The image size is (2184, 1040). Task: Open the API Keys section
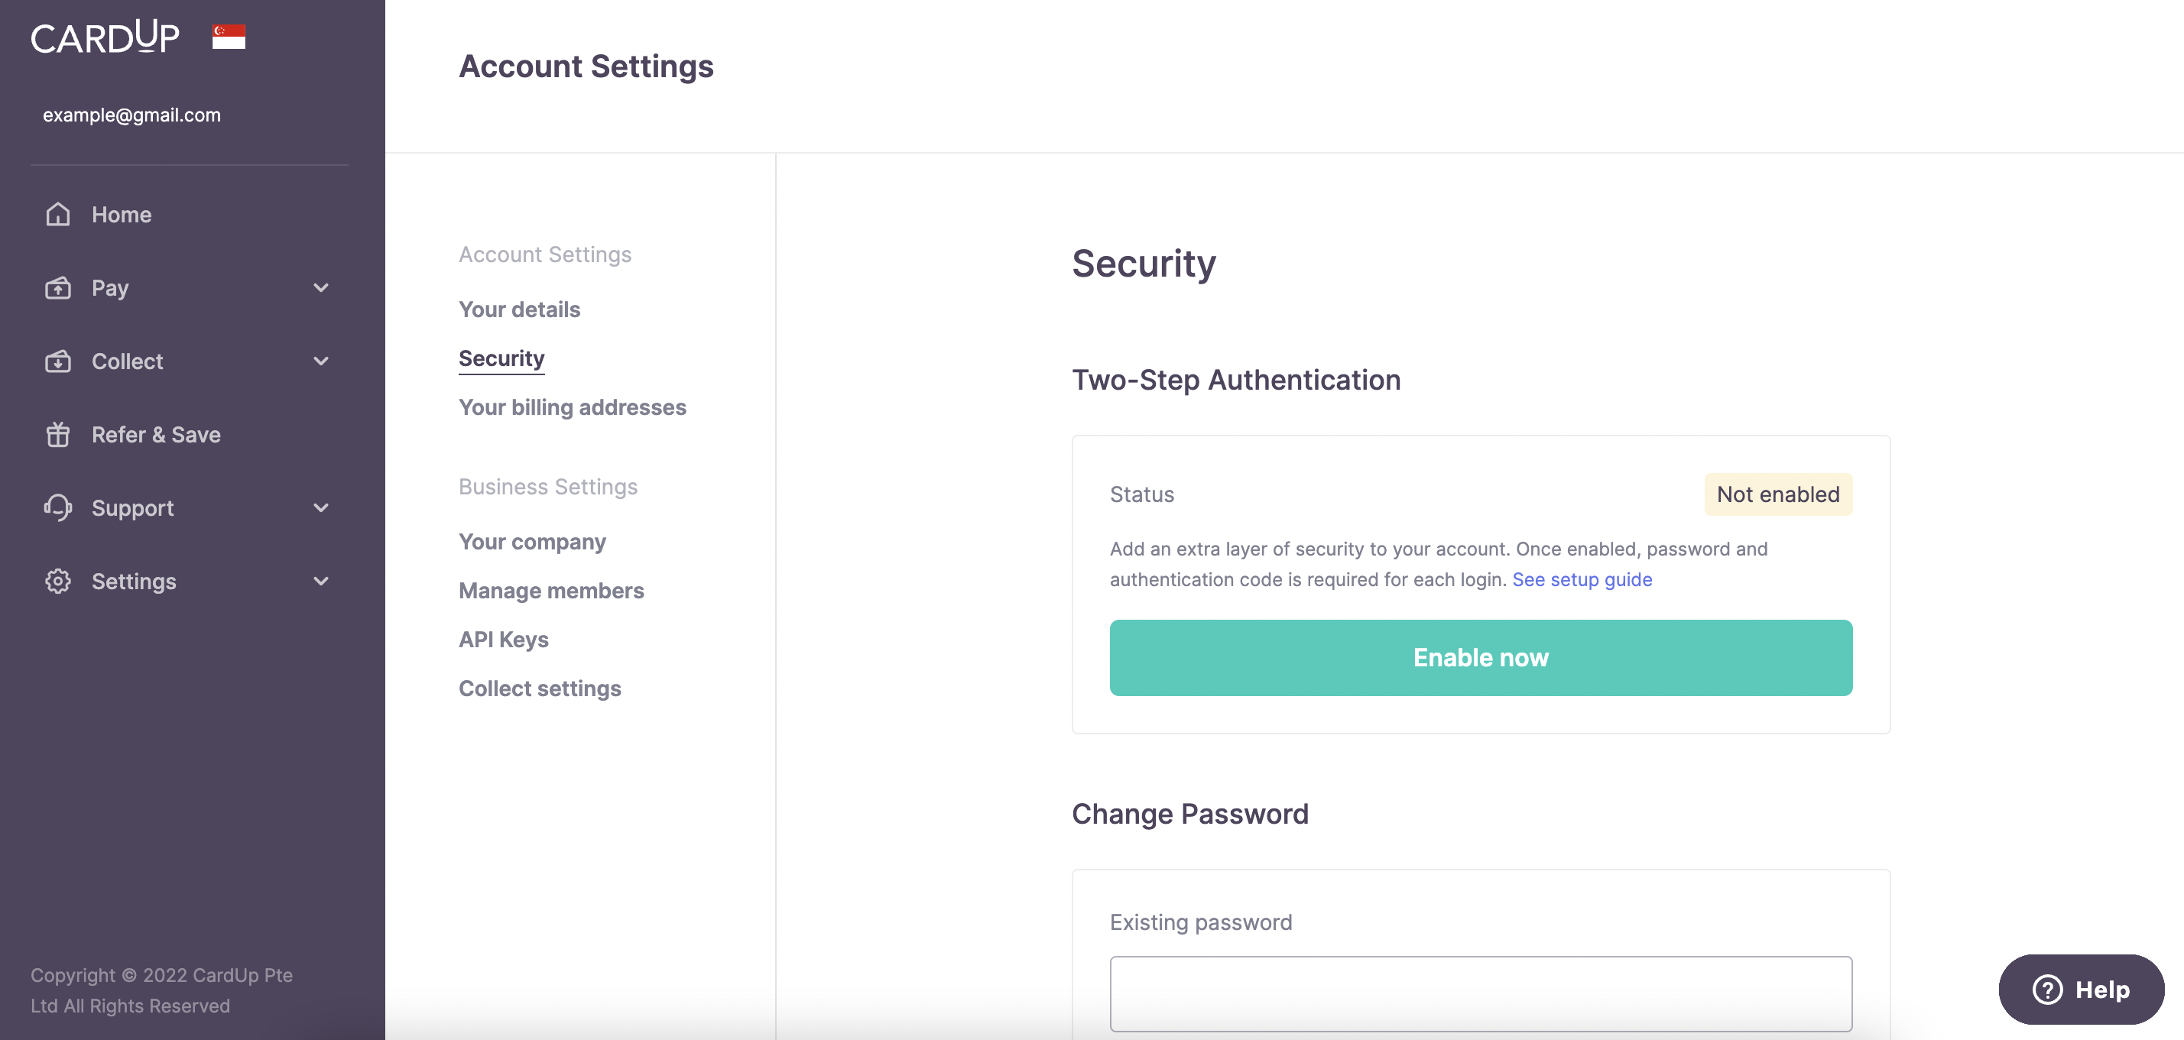point(504,640)
